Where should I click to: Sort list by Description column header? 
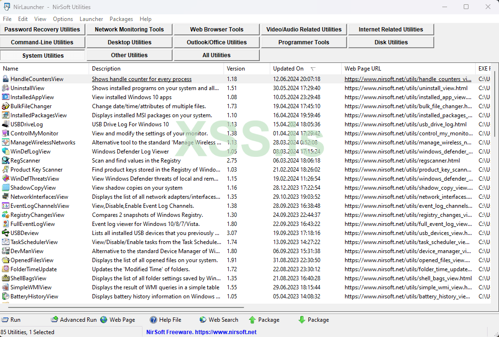click(156, 69)
